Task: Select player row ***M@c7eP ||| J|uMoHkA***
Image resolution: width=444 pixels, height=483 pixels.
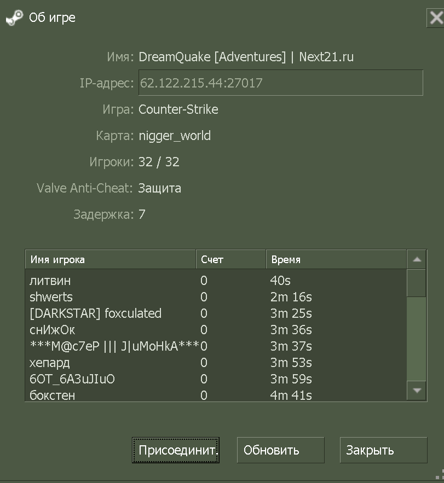Action: coord(216,346)
